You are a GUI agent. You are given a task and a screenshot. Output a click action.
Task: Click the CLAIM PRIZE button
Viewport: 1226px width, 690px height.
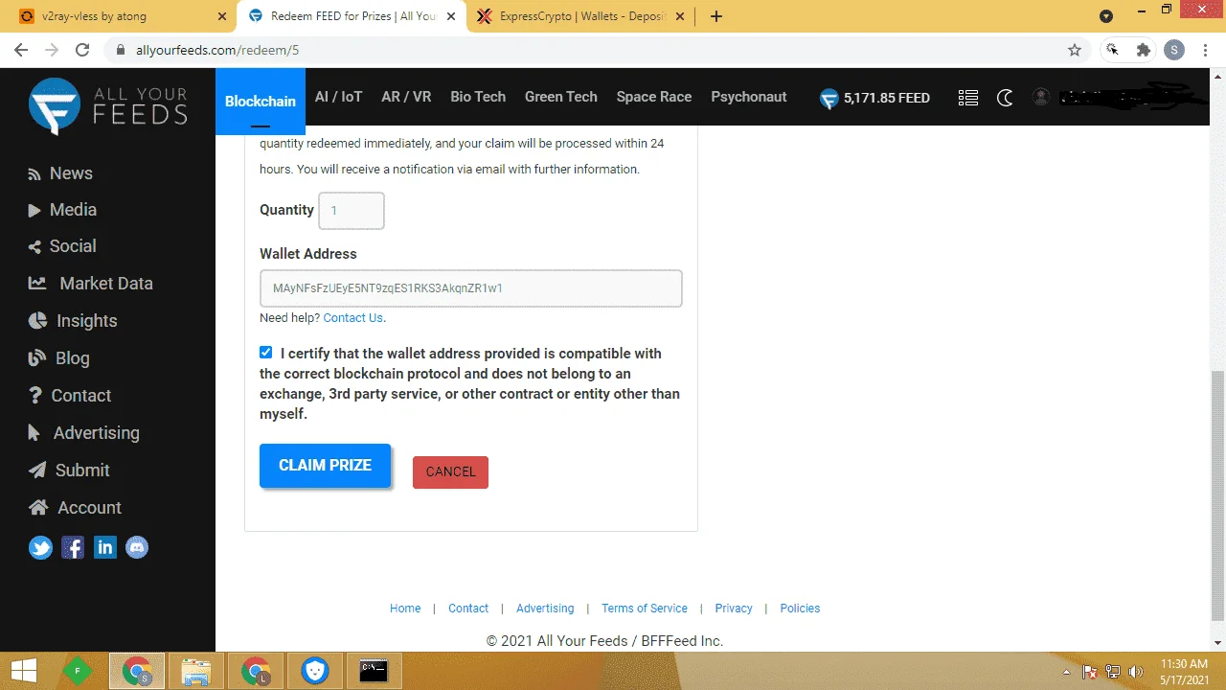[x=326, y=466]
